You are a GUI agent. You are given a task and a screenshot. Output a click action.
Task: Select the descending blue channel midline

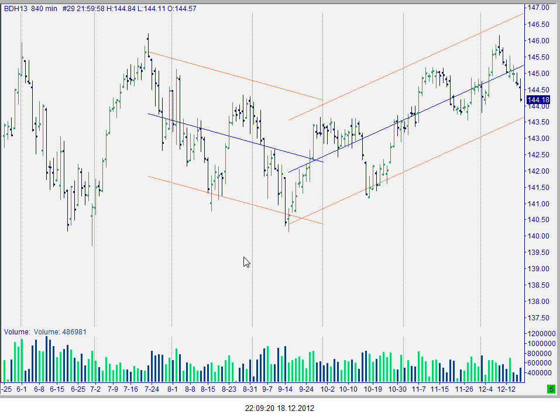(236, 138)
